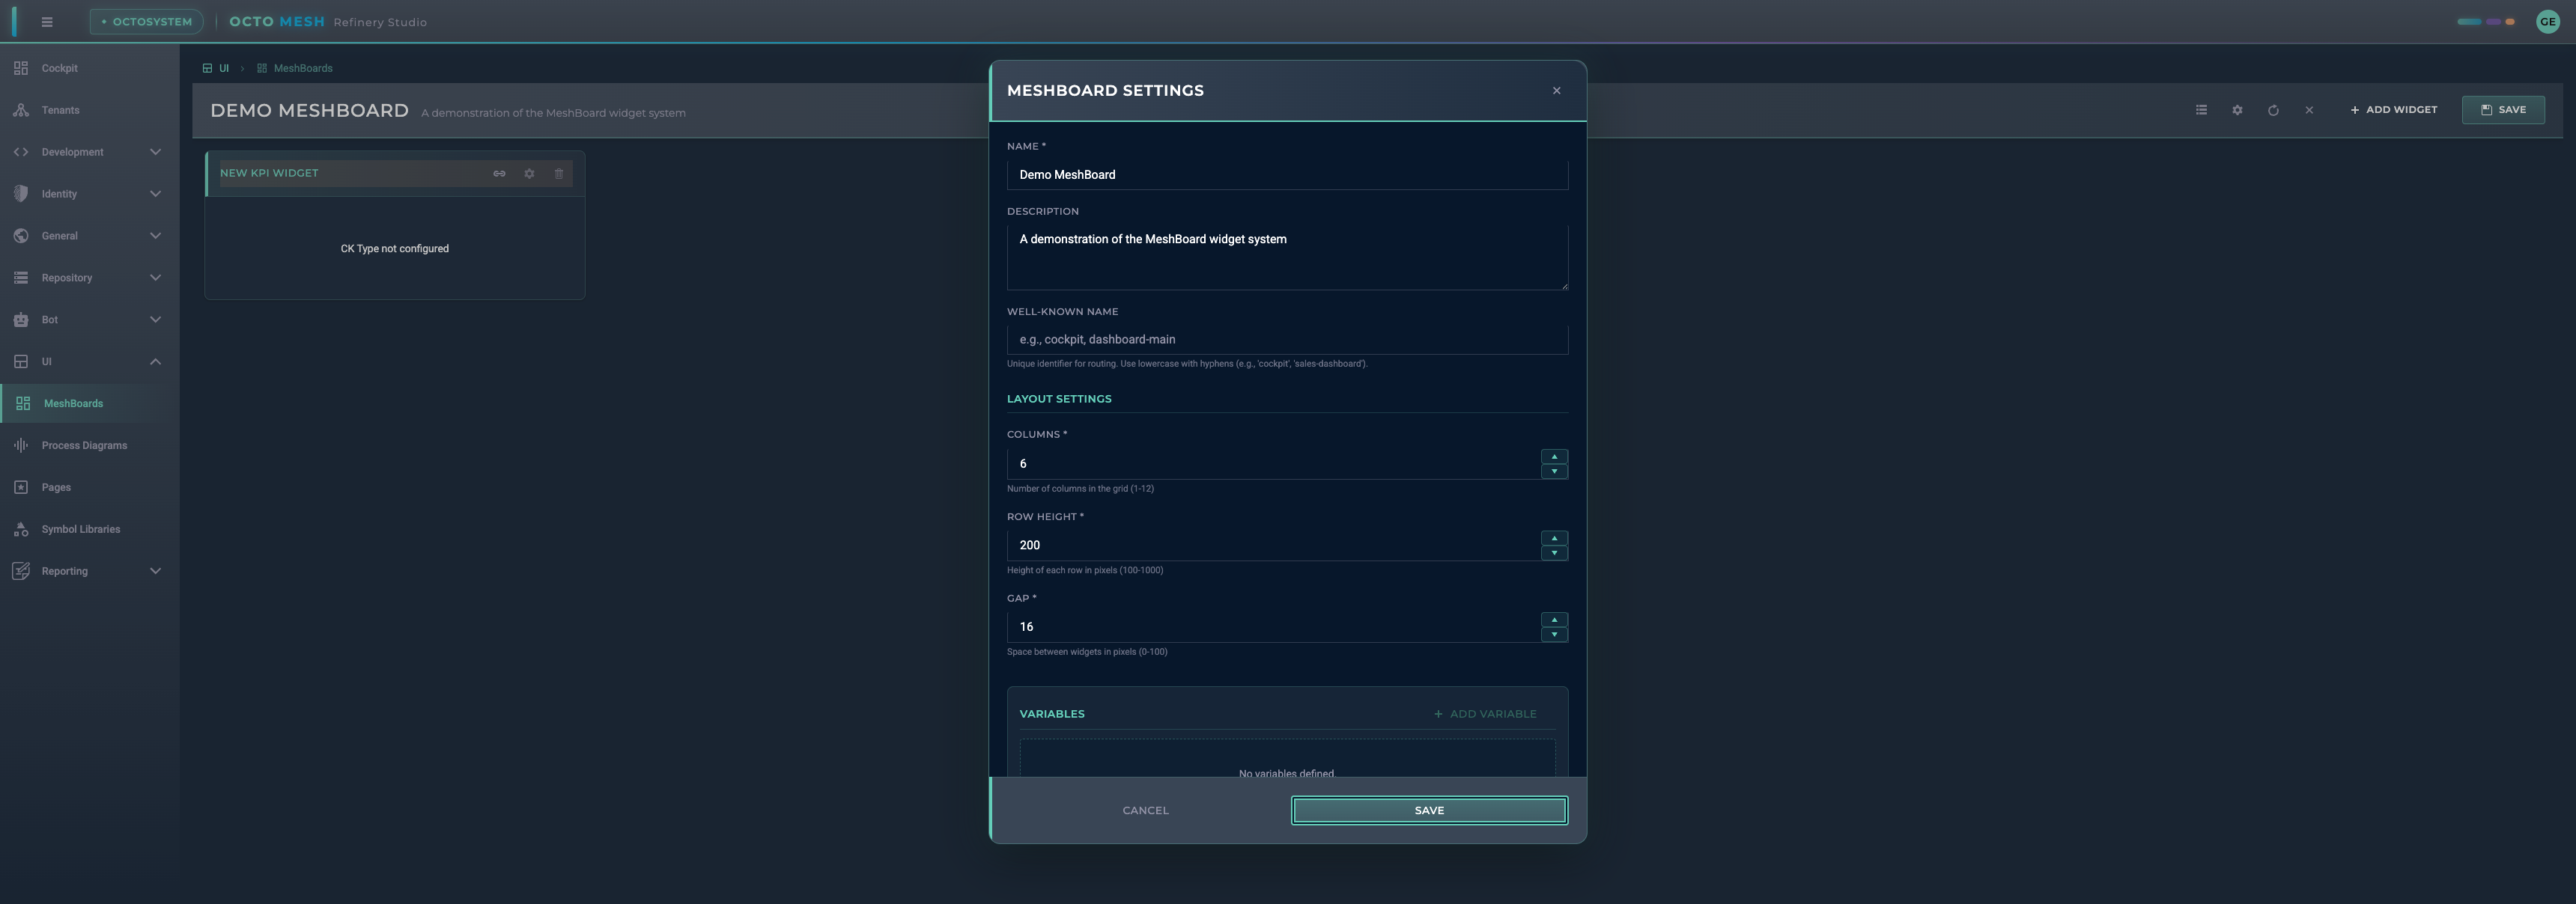Image resolution: width=2576 pixels, height=904 pixels.
Task: Increase Columns using the up stepper
Action: [x=1554, y=457]
